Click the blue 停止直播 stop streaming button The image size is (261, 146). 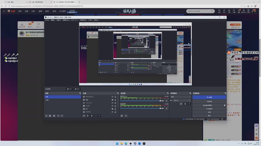click(x=209, y=97)
